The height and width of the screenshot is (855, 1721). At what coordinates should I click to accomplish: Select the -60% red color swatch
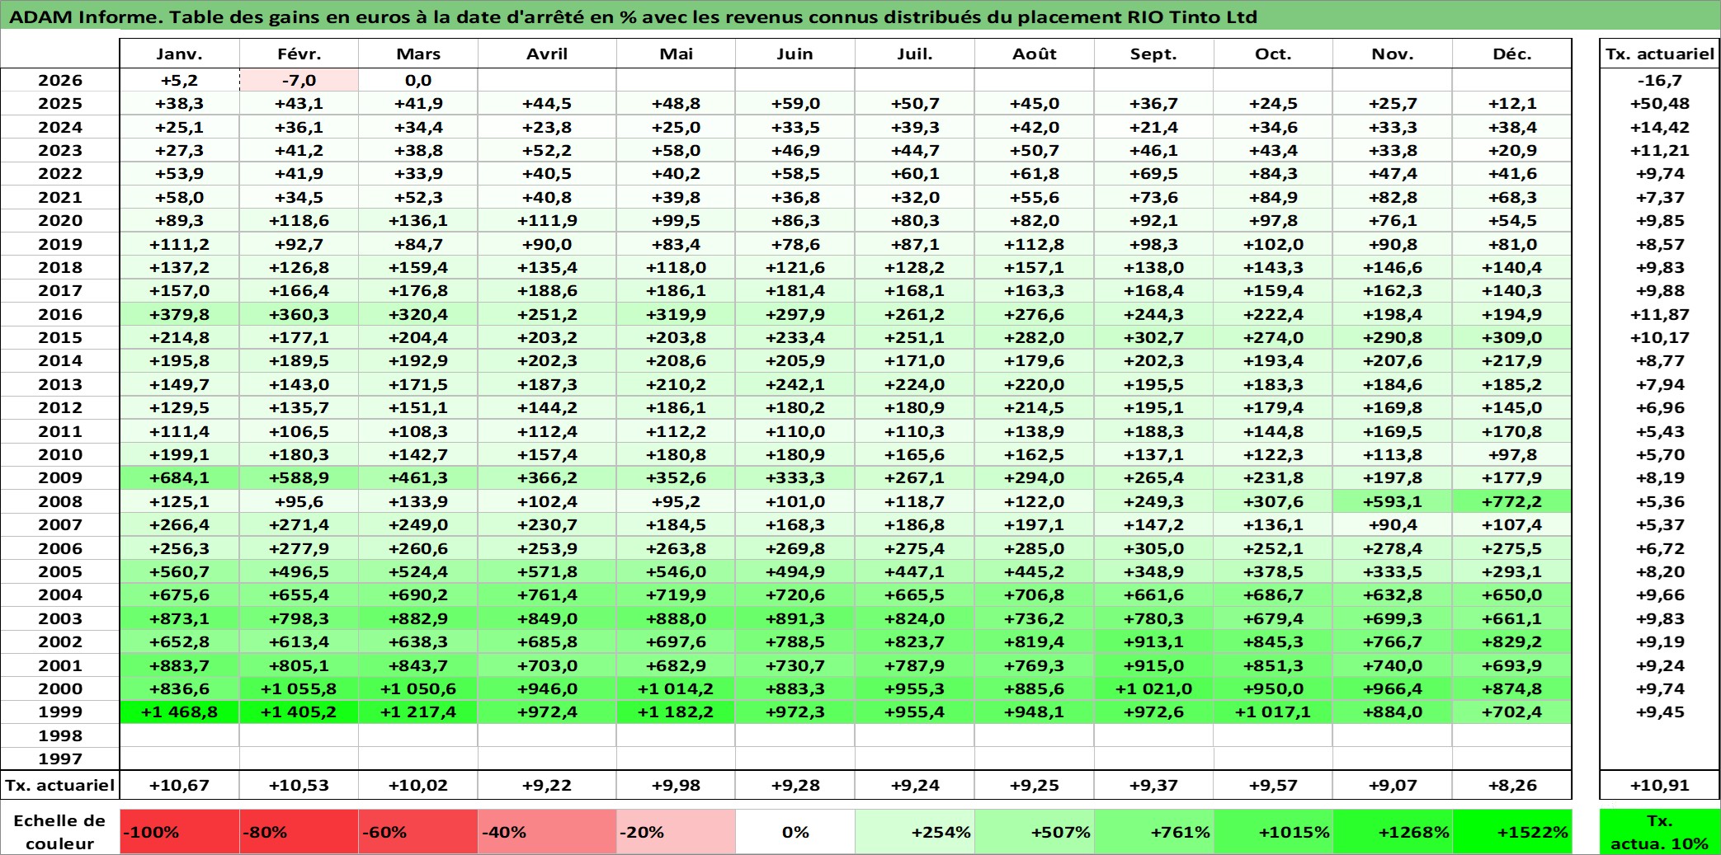tap(418, 832)
